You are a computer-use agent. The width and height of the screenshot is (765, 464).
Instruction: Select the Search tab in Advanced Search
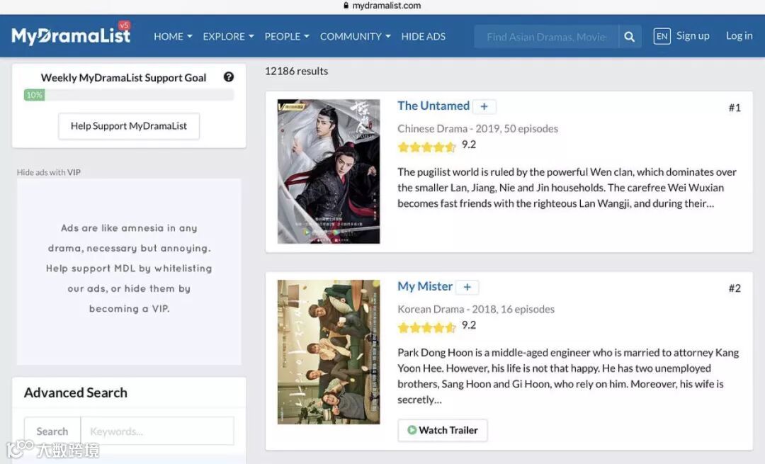tap(52, 431)
